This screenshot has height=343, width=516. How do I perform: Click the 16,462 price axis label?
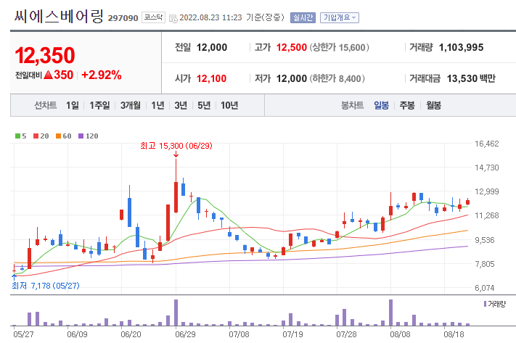pyautogui.click(x=487, y=144)
